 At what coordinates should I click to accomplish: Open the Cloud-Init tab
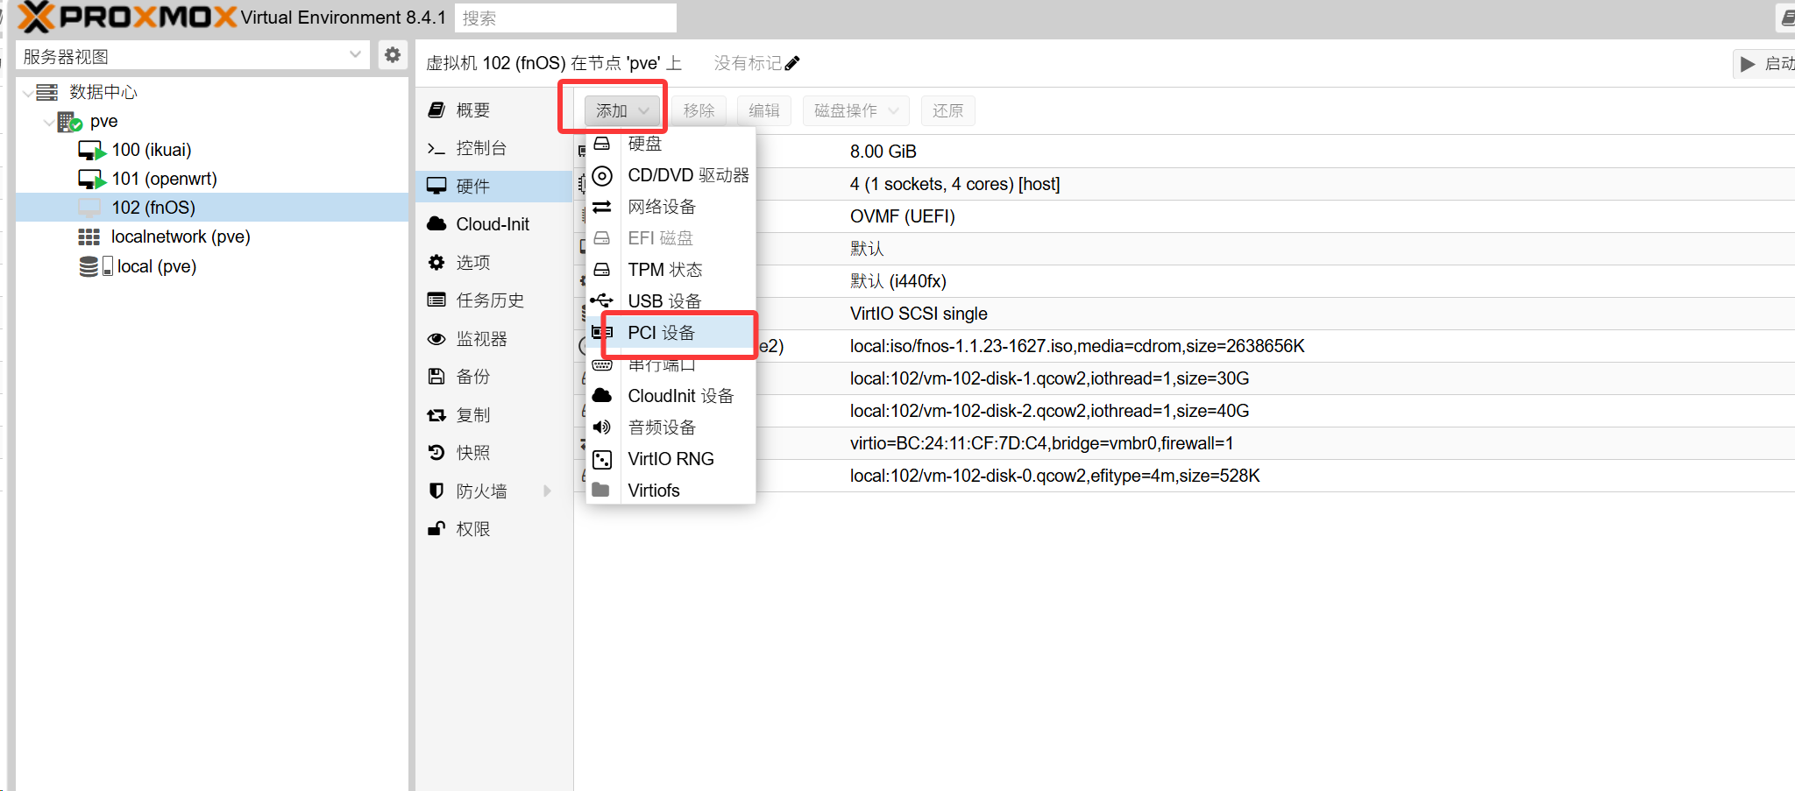pos(493,224)
